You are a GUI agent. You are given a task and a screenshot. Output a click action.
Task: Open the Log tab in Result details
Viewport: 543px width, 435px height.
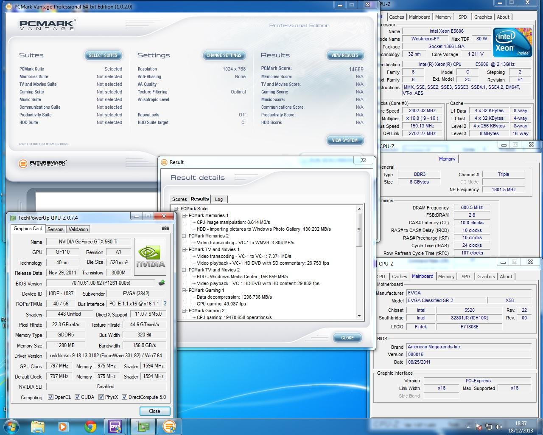point(219,199)
